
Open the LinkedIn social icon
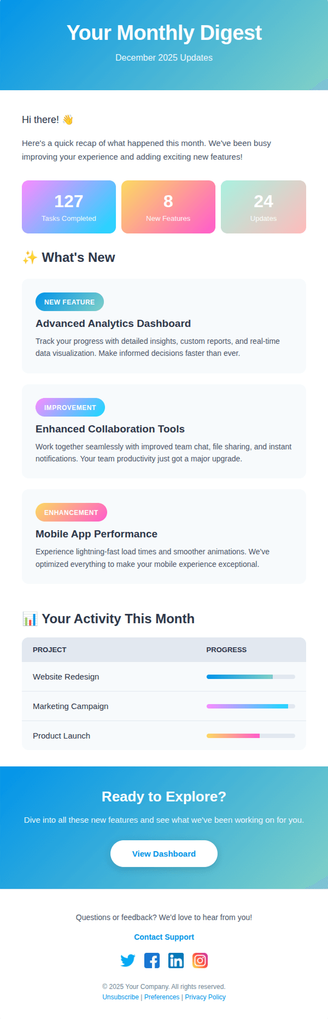tap(176, 961)
